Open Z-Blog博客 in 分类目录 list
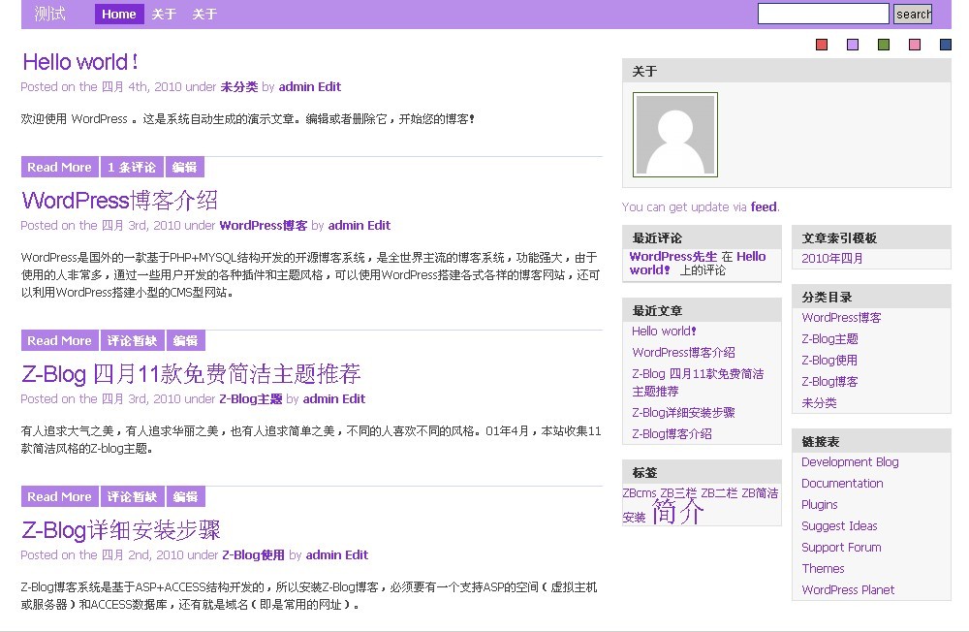The height and width of the screenshot is (632, 969). 830,382
